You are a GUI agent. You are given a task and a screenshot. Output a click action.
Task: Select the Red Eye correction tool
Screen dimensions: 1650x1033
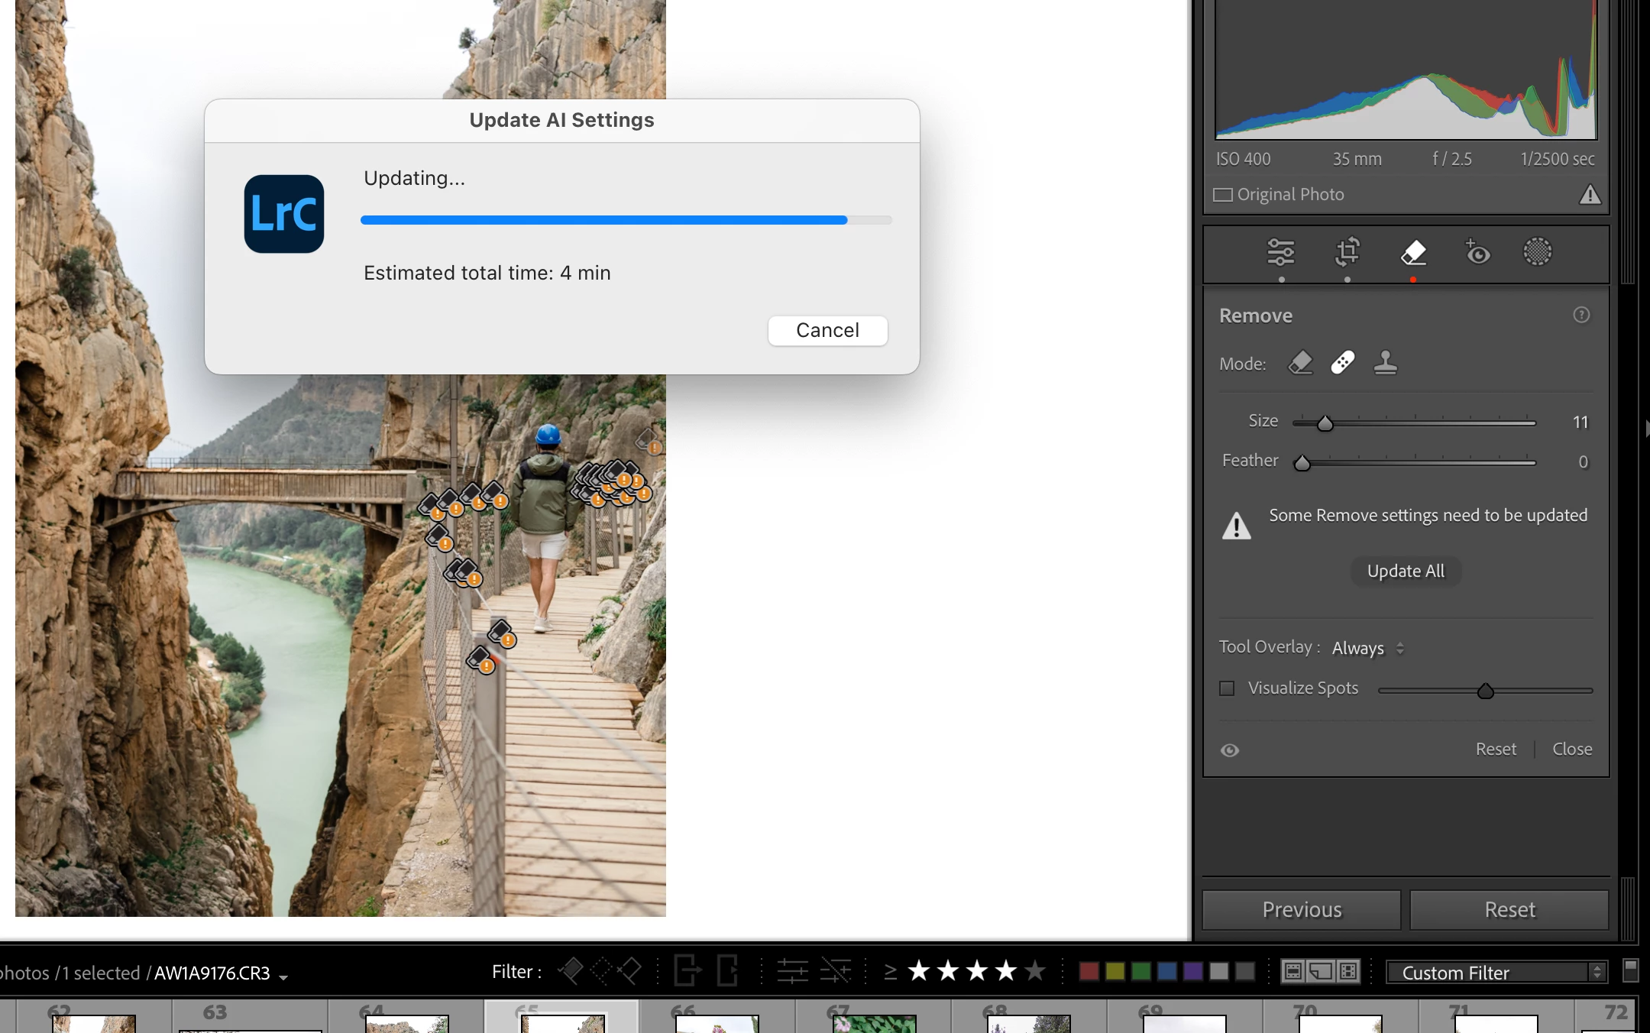click(1477, 252)
